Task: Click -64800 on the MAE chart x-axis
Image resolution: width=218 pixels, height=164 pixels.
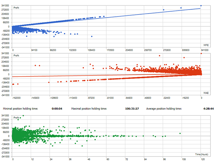Action: pos(129,98)
